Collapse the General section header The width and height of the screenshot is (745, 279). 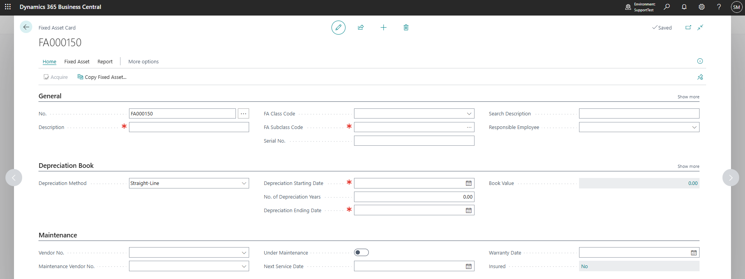click(x=50, y=96)
